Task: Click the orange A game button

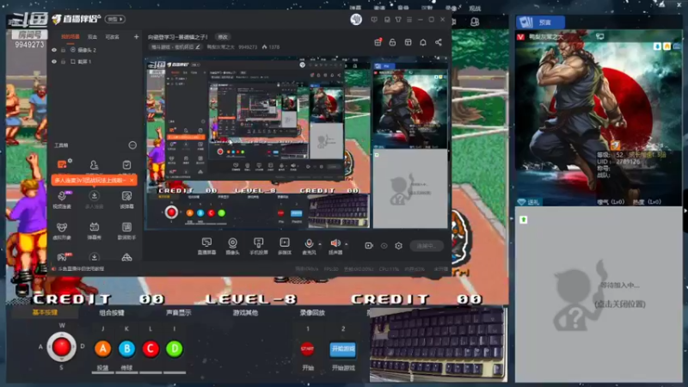Action: coord(102,349)
